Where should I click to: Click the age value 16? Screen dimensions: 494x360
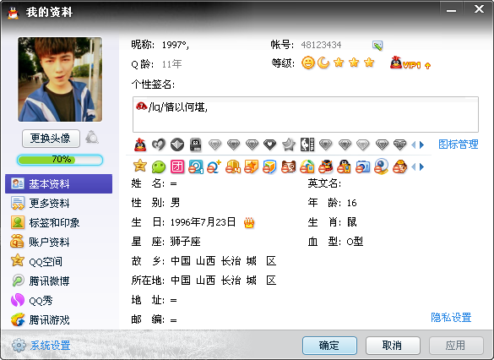pos(351,203)
